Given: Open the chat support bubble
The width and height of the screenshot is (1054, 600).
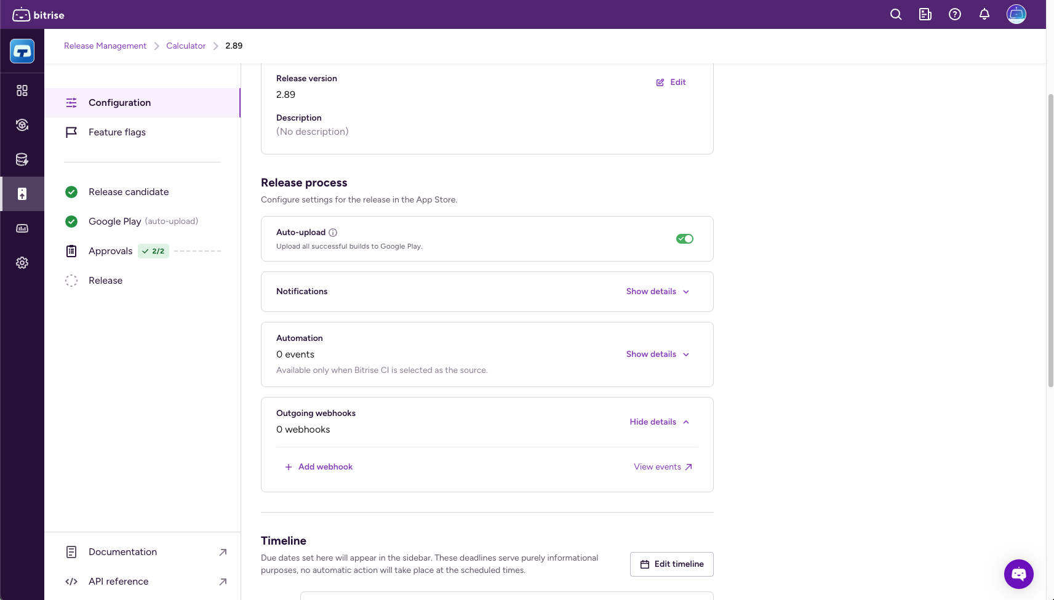Looking at the screenshot, I should click(1018, 574).
